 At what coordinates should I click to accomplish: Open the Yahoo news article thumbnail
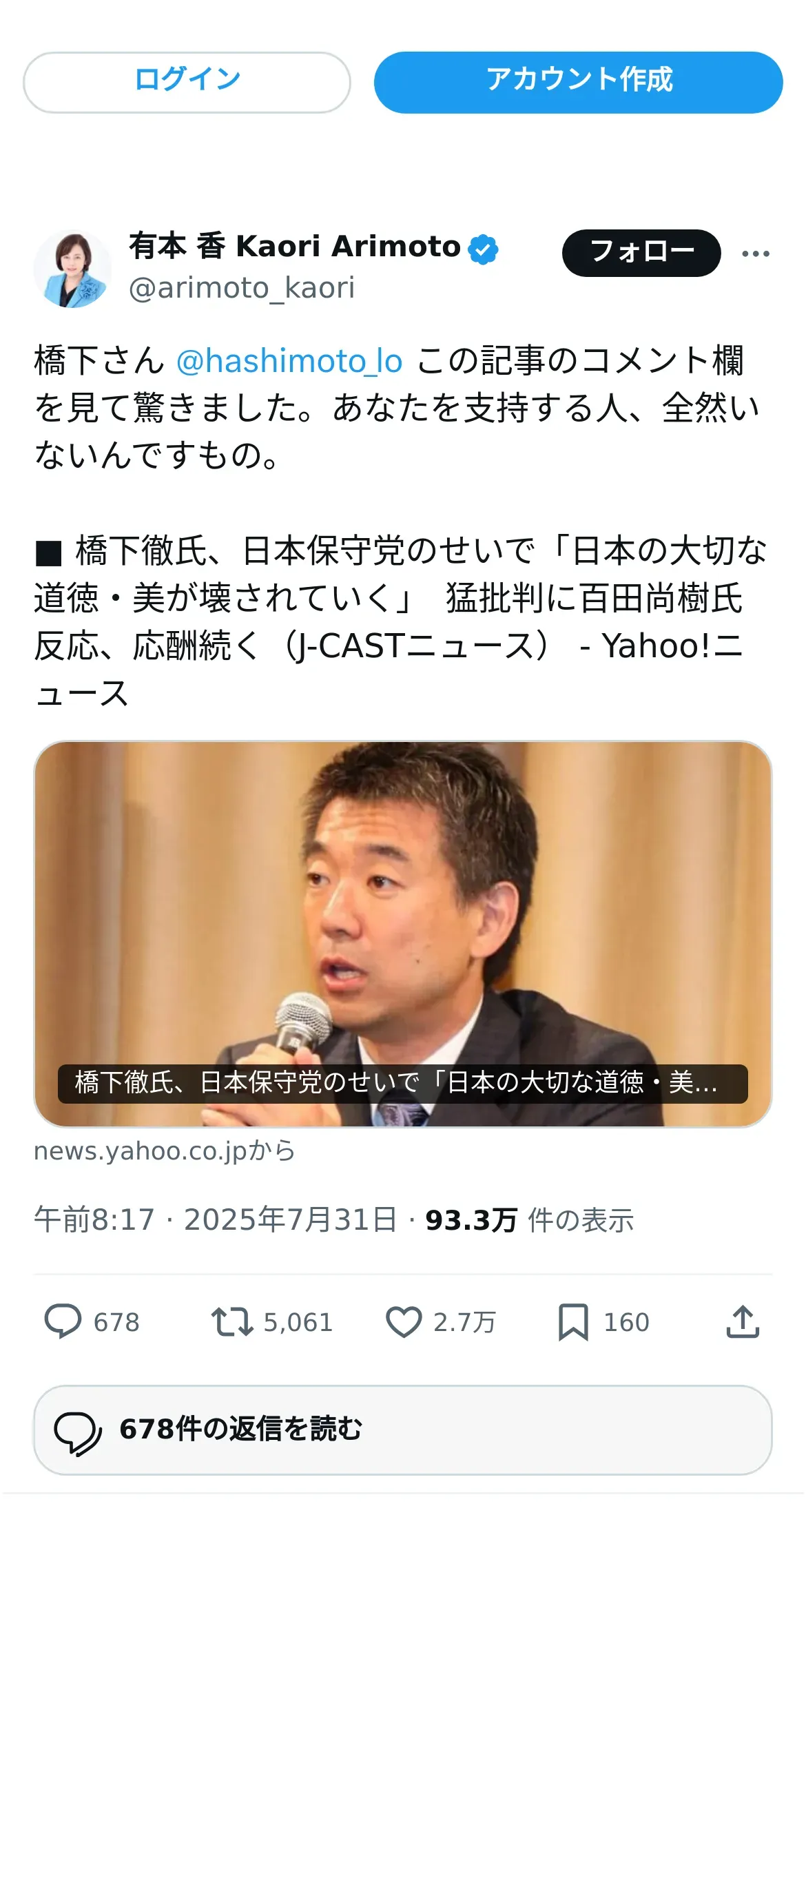tap(403, 934)
